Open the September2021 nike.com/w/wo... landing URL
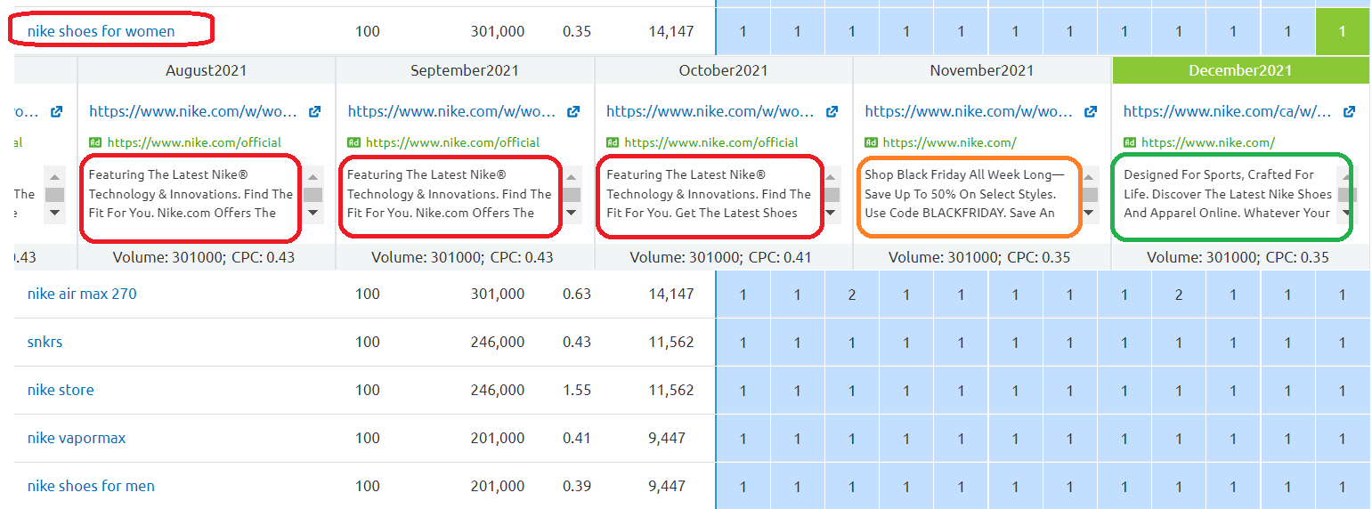The width and height of the screenshot is (1372, 509). (x=452, y=112)
